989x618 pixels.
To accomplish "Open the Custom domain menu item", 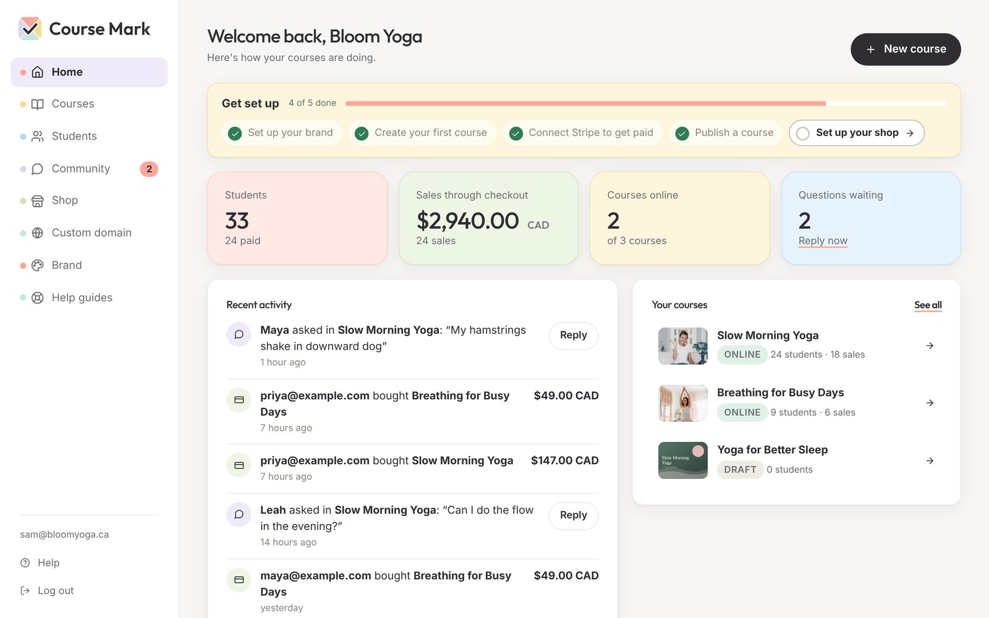I will (89, 233).
